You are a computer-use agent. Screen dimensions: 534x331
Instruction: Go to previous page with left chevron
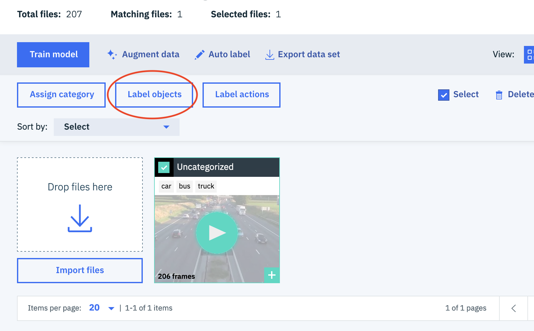pyautogui.click(x=514, y=308)
